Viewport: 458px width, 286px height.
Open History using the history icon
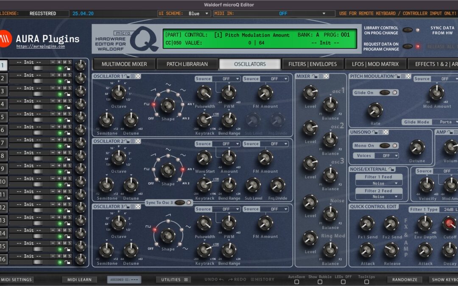[252, 280]
